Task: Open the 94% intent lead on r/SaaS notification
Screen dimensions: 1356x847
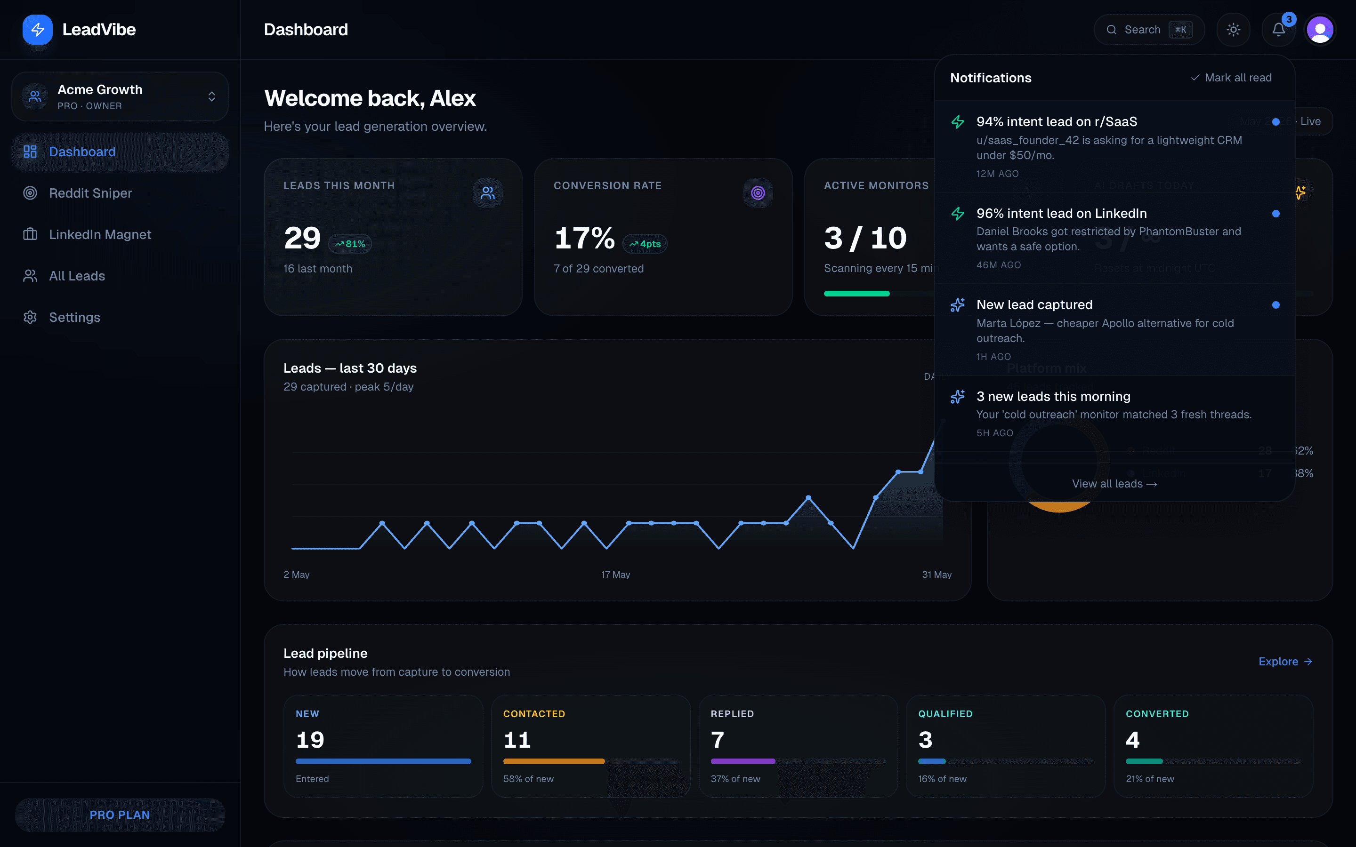Action: [1114, 147]
